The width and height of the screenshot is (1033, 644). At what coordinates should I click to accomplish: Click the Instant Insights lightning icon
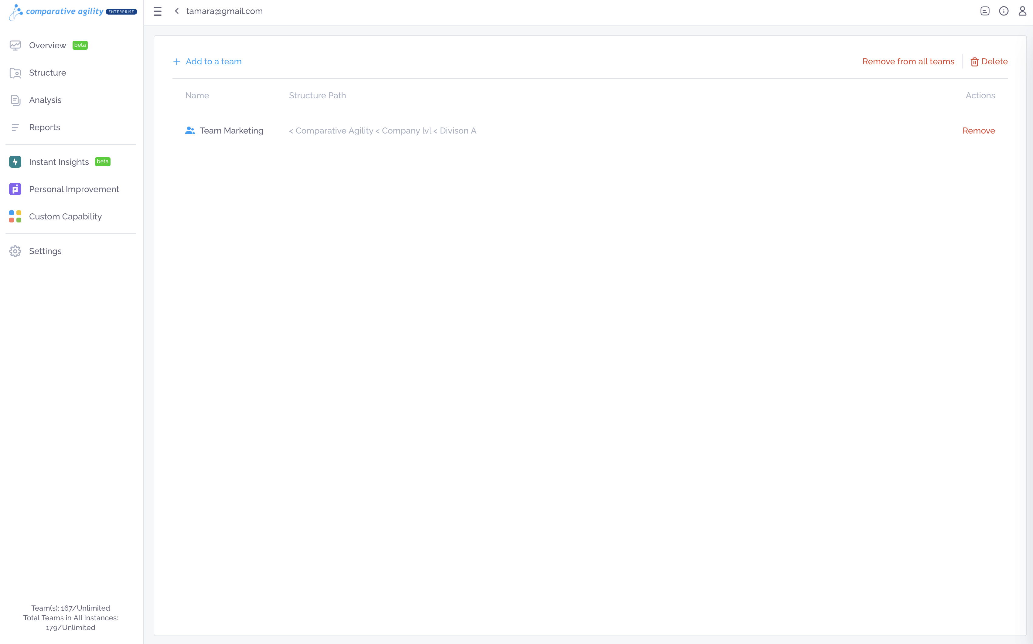point(15,162)
